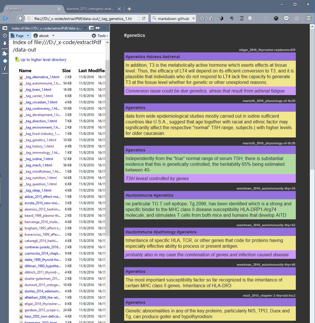Open dropdown arrow next to page icon
Image resolution: width=315 pixels, height=323 pixels.
coord(257,18)
